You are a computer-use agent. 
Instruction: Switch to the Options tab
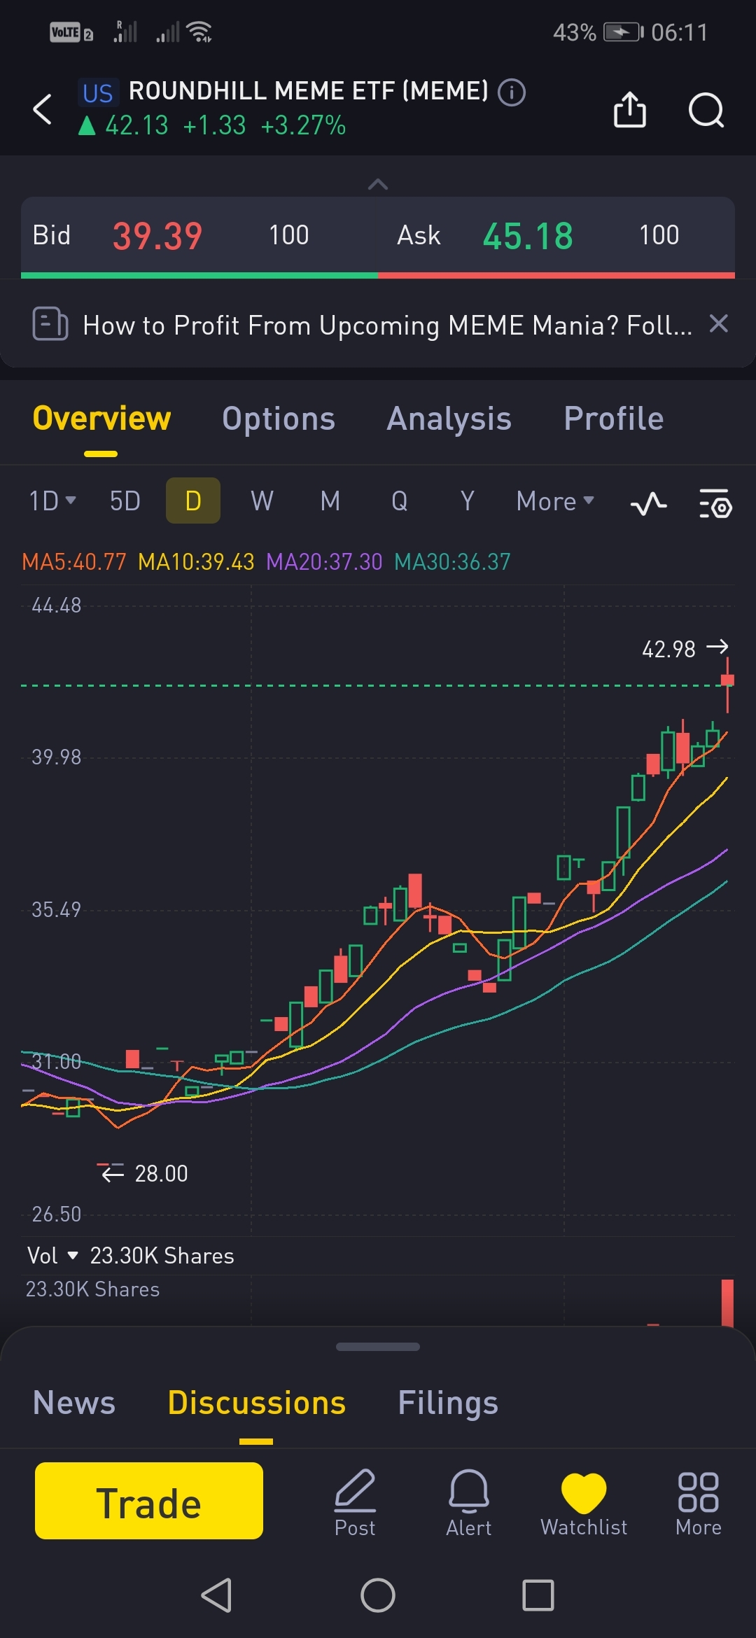coord(279,419)
